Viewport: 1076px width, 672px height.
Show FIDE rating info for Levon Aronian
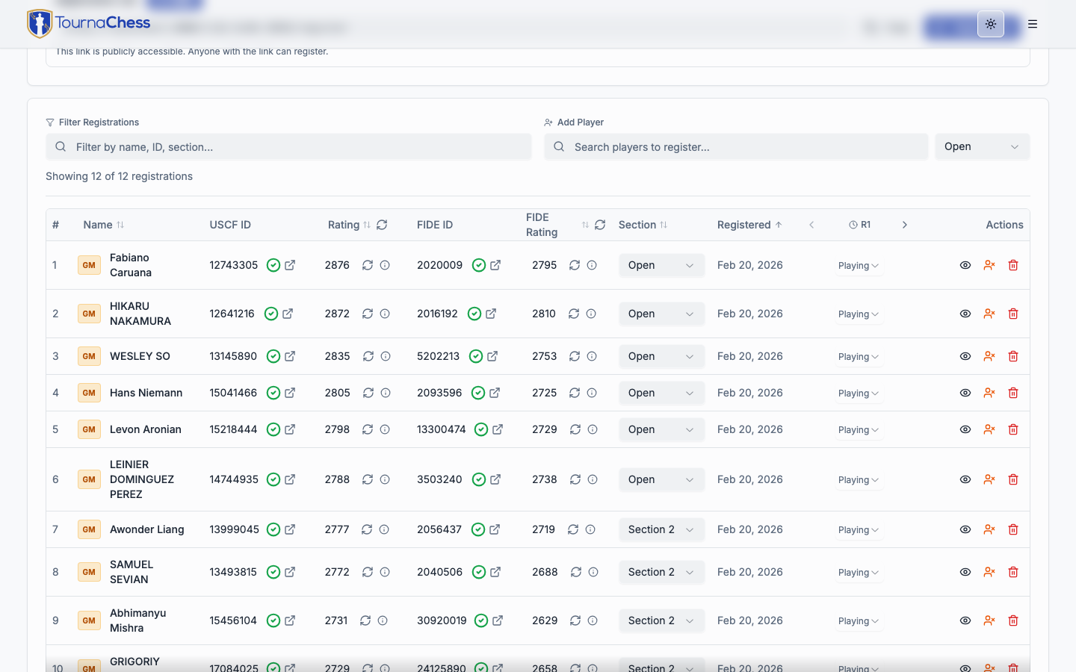(593, 429)
